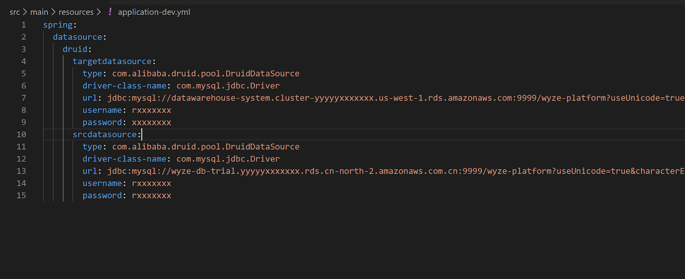Click com.mysql.jdbc.Driver on line 6

[x=228, y=86]
